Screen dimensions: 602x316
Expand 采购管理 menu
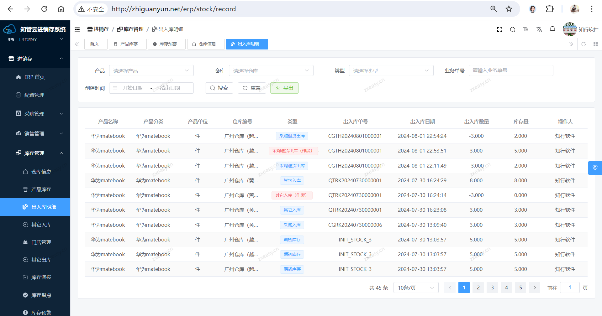[x=35, y=114]
